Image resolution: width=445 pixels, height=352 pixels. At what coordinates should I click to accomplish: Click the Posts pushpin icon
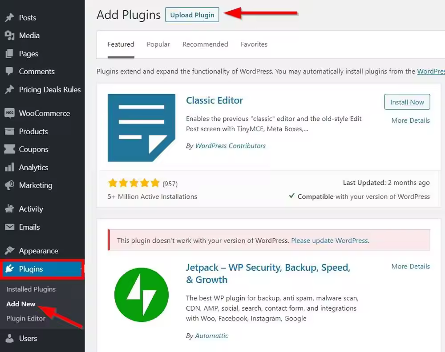tap(9, 18)
